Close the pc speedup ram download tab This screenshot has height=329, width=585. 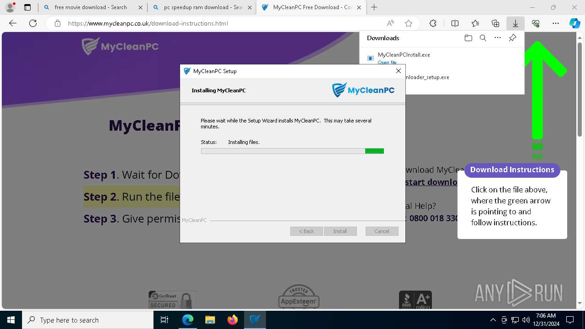click(x=249, y=7)
